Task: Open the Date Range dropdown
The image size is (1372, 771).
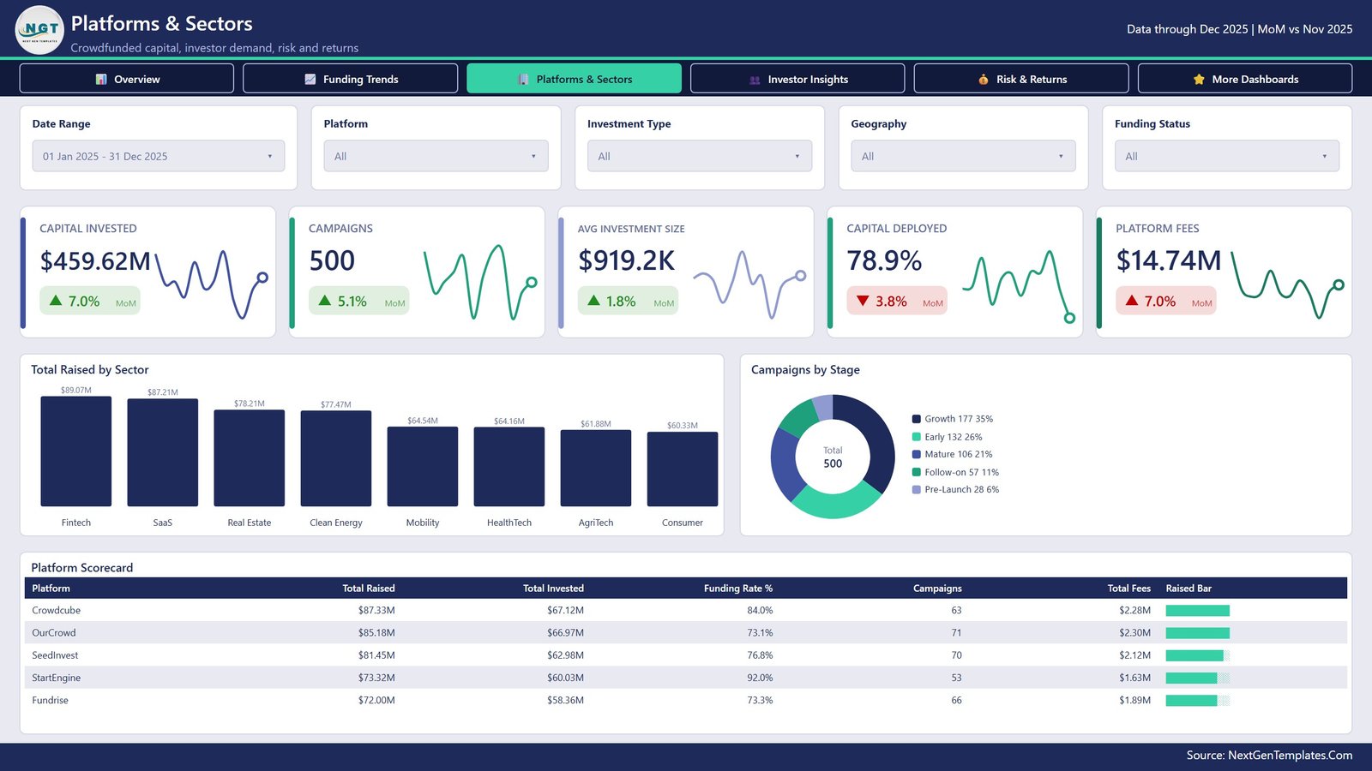Action: 159,156
